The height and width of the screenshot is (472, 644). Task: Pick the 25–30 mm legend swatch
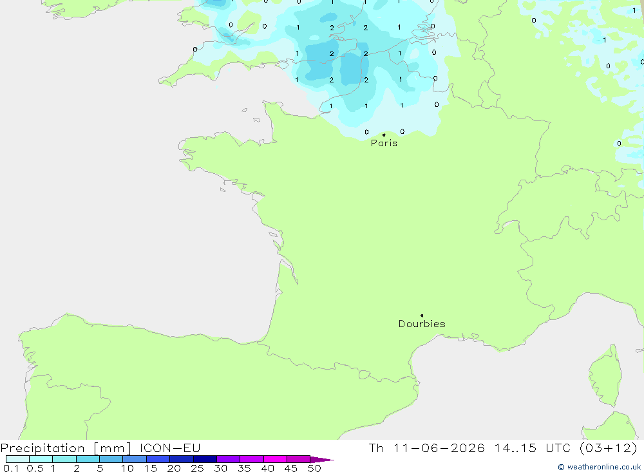coord(205,459)
